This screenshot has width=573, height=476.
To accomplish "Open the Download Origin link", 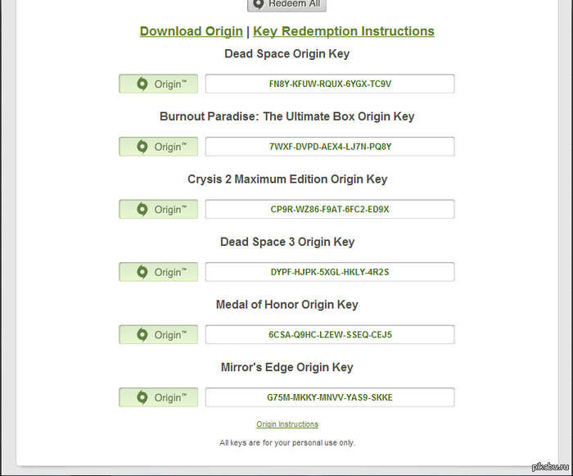I will (x=191, y=31).
